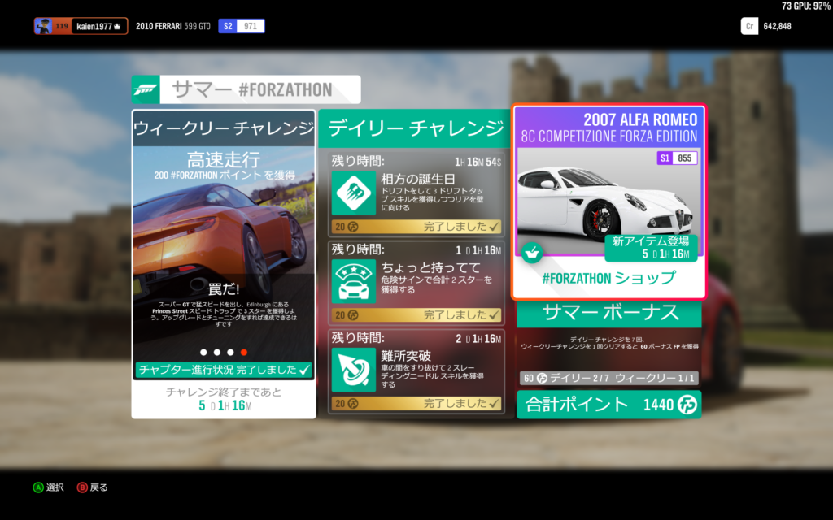Click the shop basket icon on Alfa Romeo card
Image resolution: width=833 pixels, height=520 pixels.
[x=532, y=253]
